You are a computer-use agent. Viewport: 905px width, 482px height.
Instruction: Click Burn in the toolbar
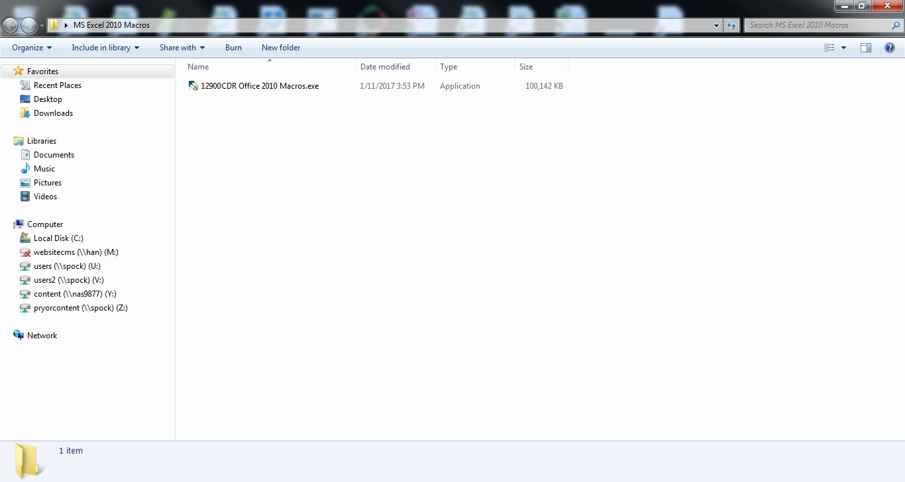coord(233,47)
